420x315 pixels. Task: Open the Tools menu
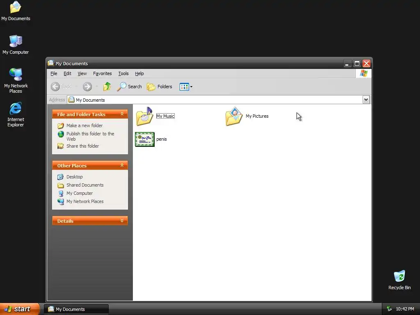coord(123,73)
